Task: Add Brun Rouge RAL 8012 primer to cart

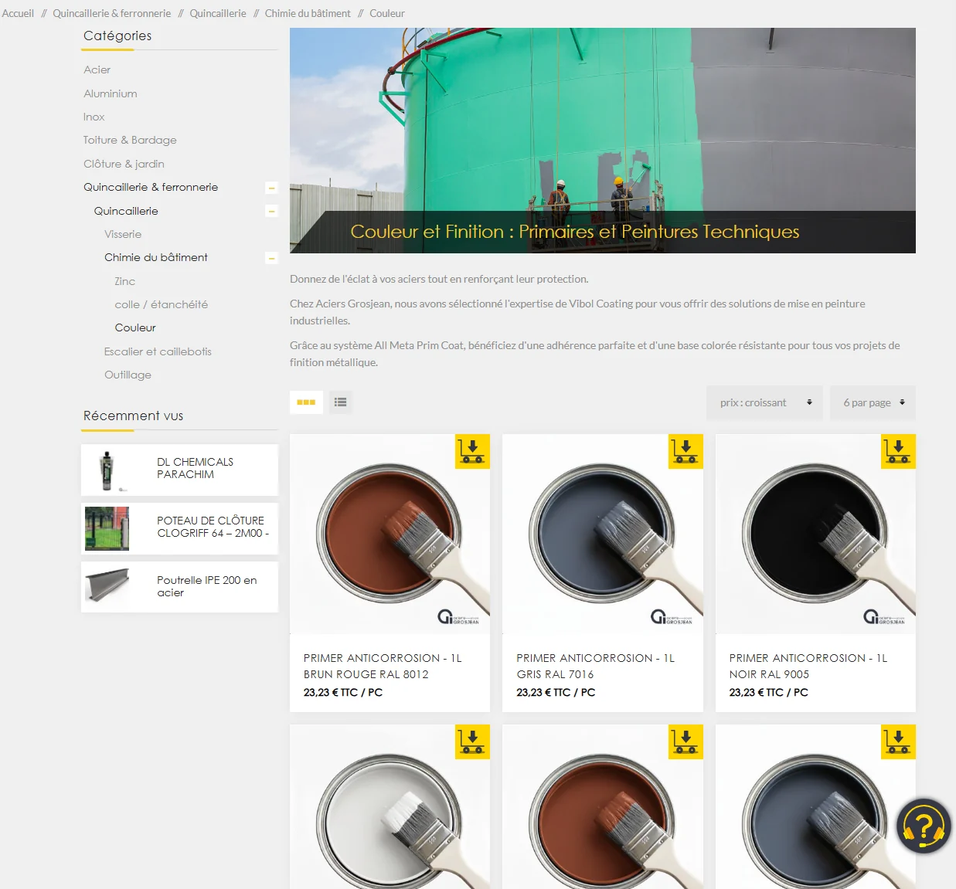Action: click(x=472, y=451)
